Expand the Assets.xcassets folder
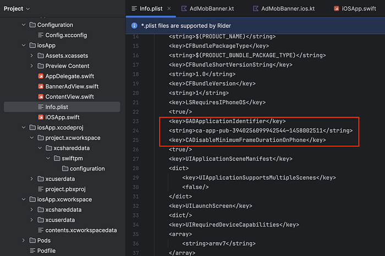 32,55
